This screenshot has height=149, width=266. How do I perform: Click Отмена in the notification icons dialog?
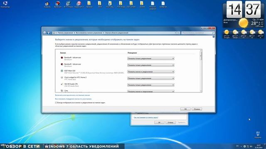pos(197,109)
